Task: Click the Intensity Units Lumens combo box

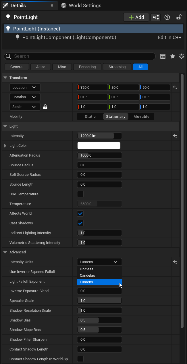Action: coord(99,262)
